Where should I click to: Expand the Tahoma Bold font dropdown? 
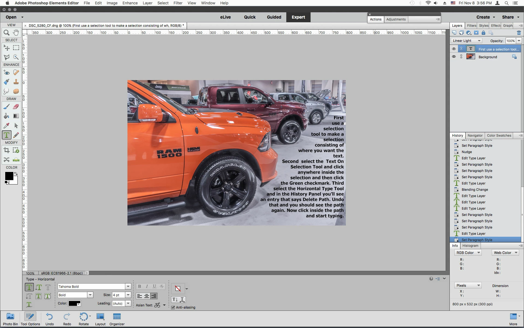click(128, 286)
